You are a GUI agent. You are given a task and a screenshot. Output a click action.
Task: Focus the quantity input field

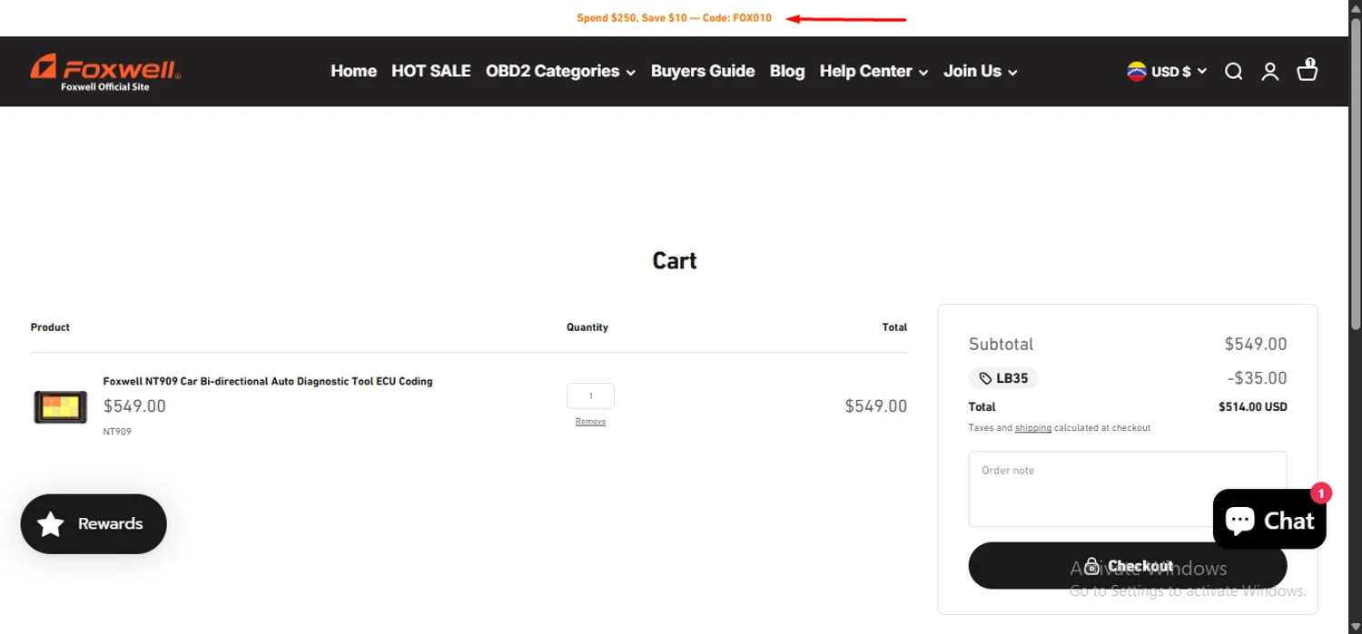pos(590,395)
